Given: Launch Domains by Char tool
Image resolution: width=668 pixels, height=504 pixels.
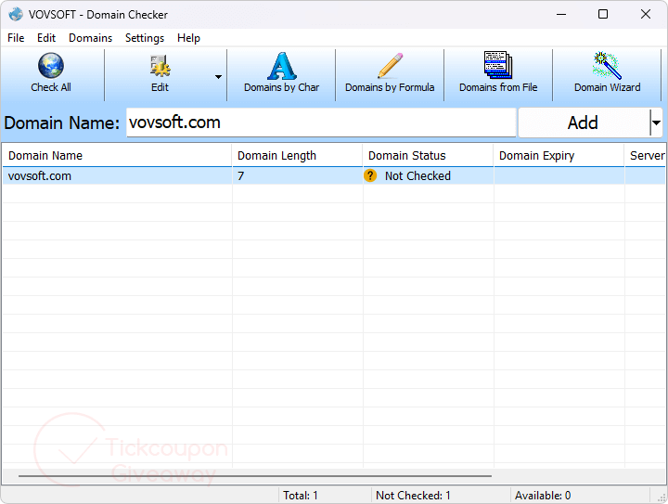Looking at the screenshot, I should tap(281, 74).
